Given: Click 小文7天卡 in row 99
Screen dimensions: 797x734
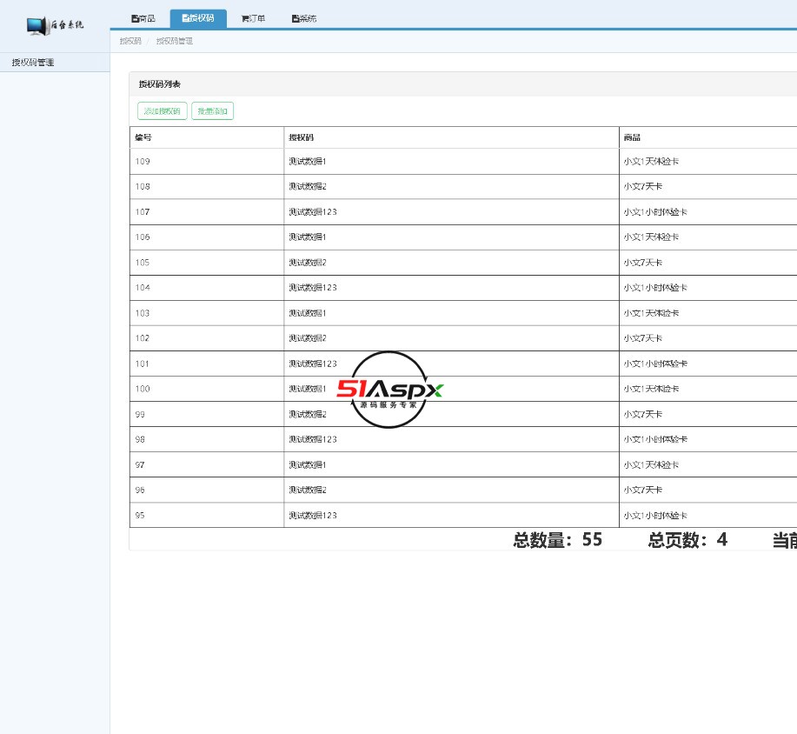Looking at the screenshot, I should tap(643, 414).
